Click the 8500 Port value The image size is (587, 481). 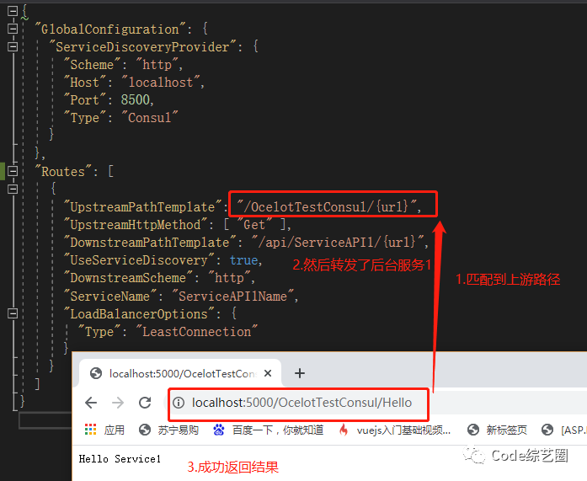tap(135, 99)
